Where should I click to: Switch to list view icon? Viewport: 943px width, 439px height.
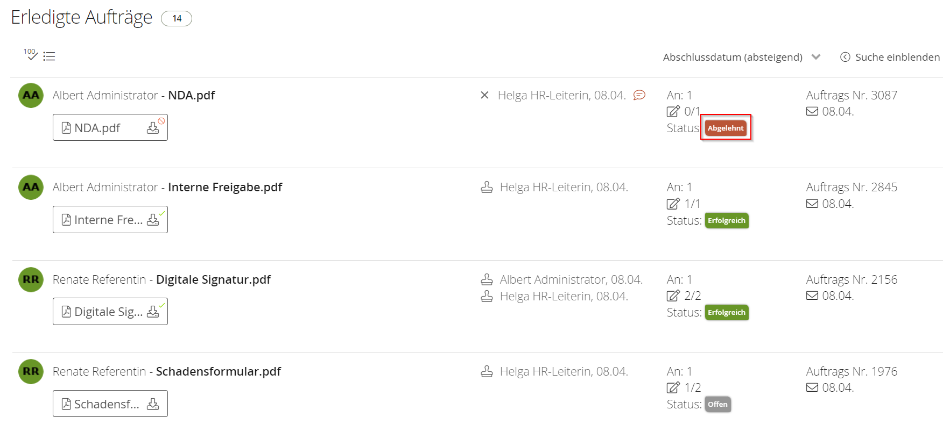pos(49,56)
